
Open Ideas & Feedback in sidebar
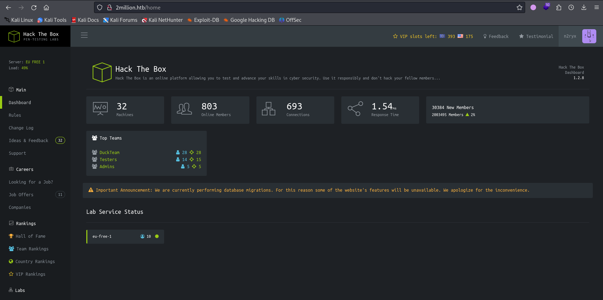click(29, 140)
